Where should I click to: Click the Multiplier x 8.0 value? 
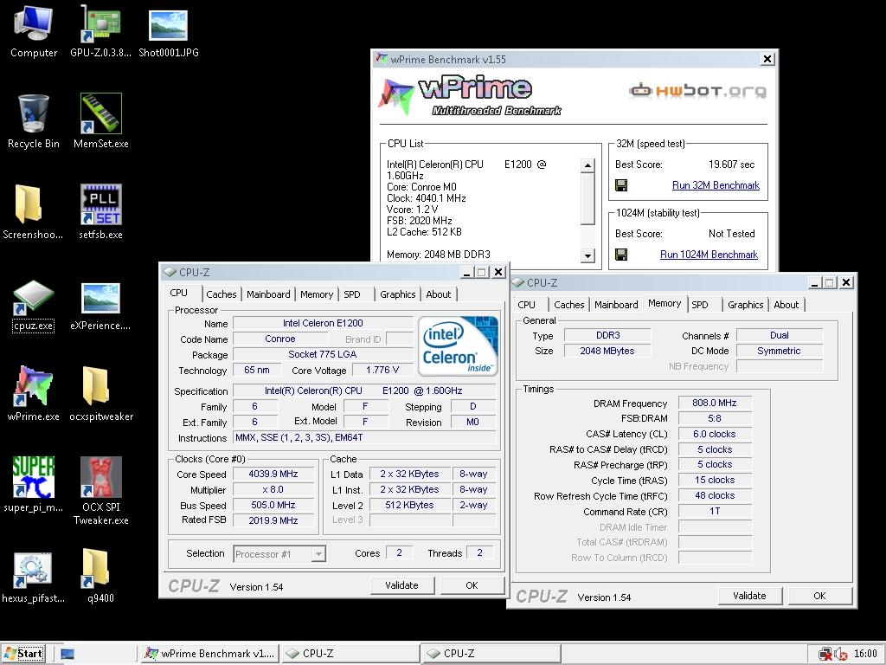coord(273,490)
